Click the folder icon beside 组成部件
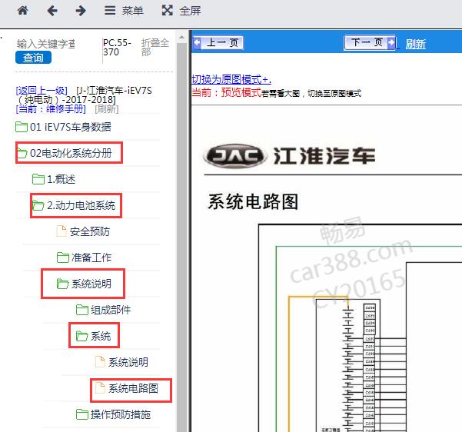The image size is (462, 432). (82, 310)
